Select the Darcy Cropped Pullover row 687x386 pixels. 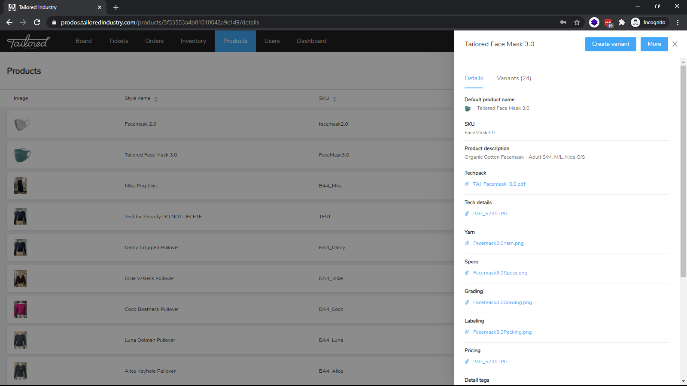pyautogui.click(x=230, y=247)
